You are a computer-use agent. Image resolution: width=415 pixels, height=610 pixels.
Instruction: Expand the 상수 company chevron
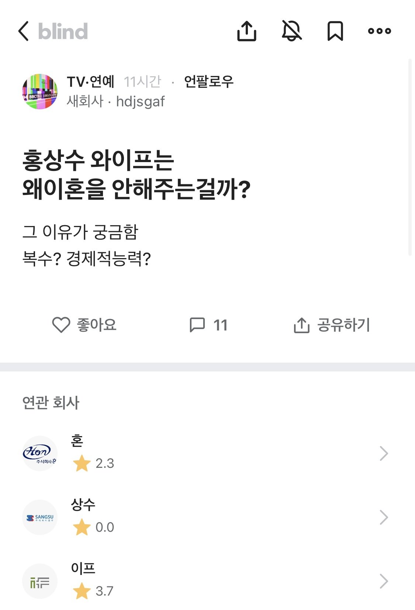pyautogui.click(x=384, y=517)
